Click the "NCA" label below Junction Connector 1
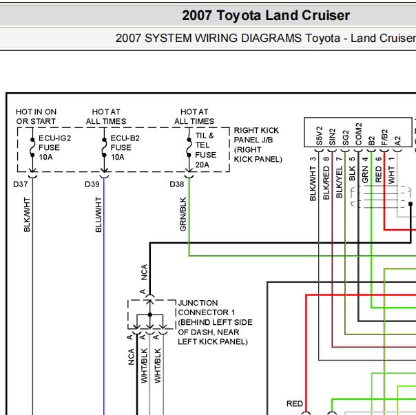416x415 pixels. [x=132, y=357]
